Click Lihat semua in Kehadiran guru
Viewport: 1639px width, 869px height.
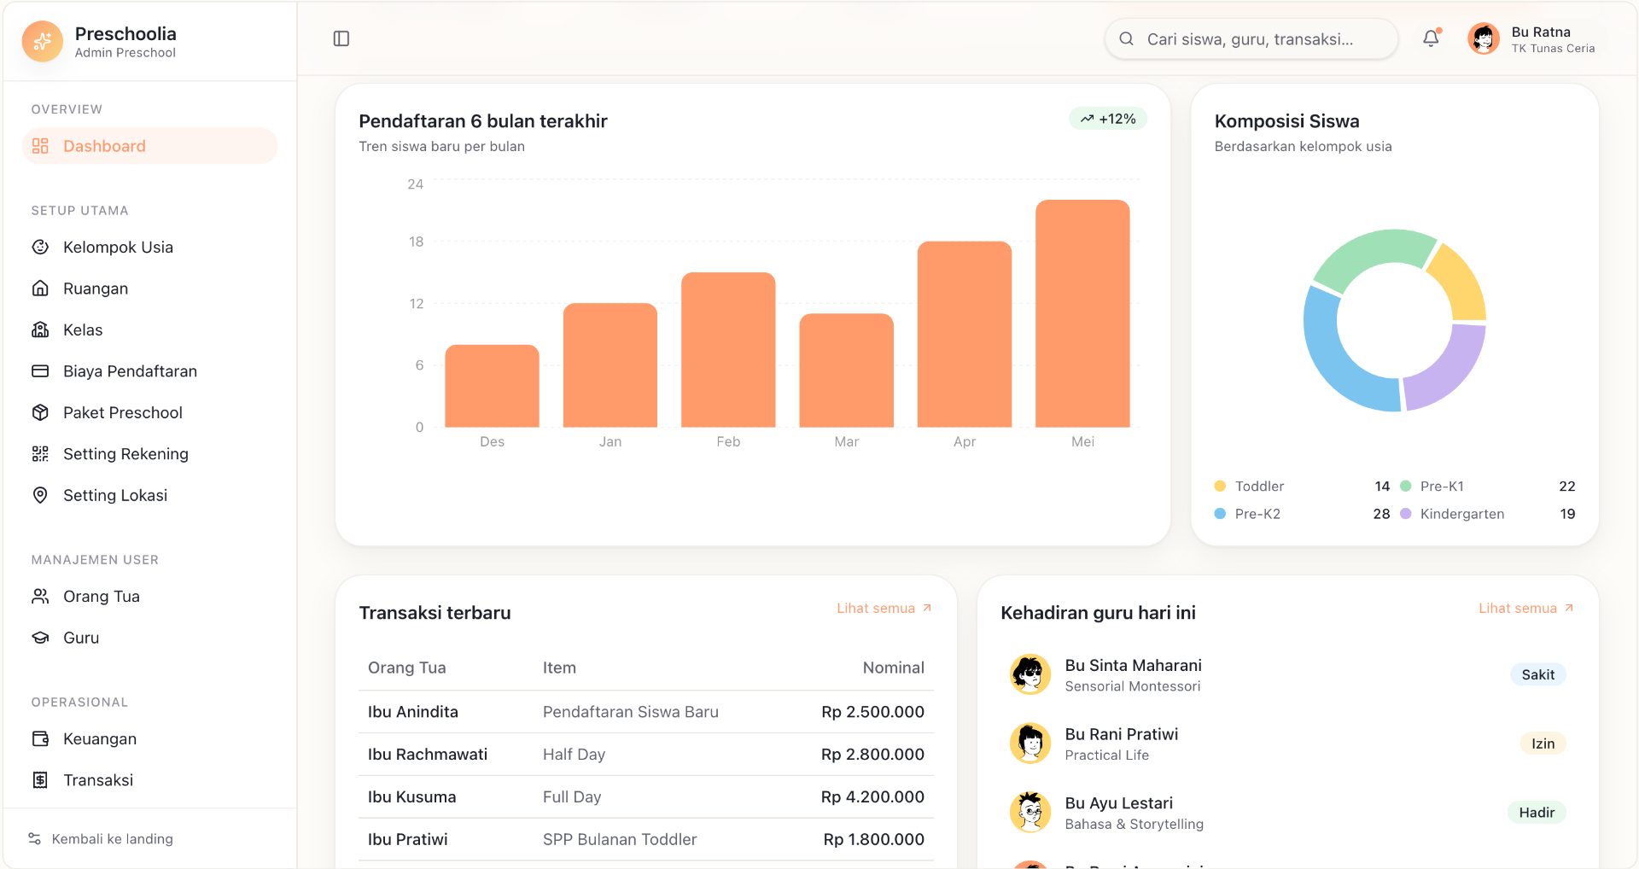1526,608
